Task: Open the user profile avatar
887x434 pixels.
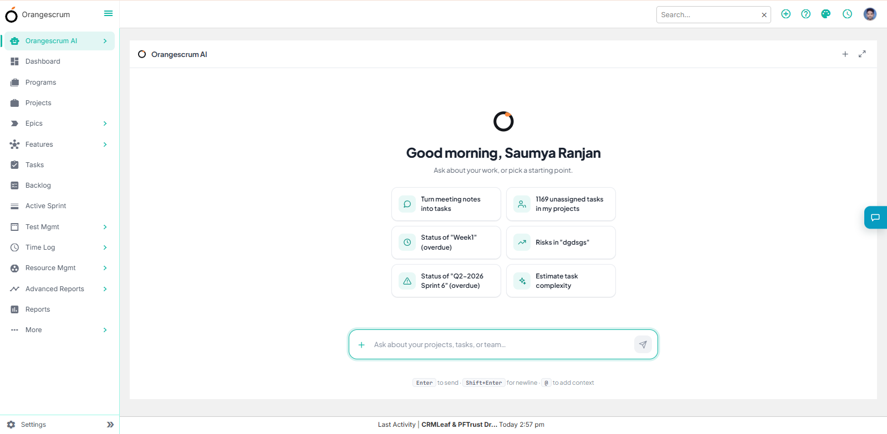Action: coord(870,14)
